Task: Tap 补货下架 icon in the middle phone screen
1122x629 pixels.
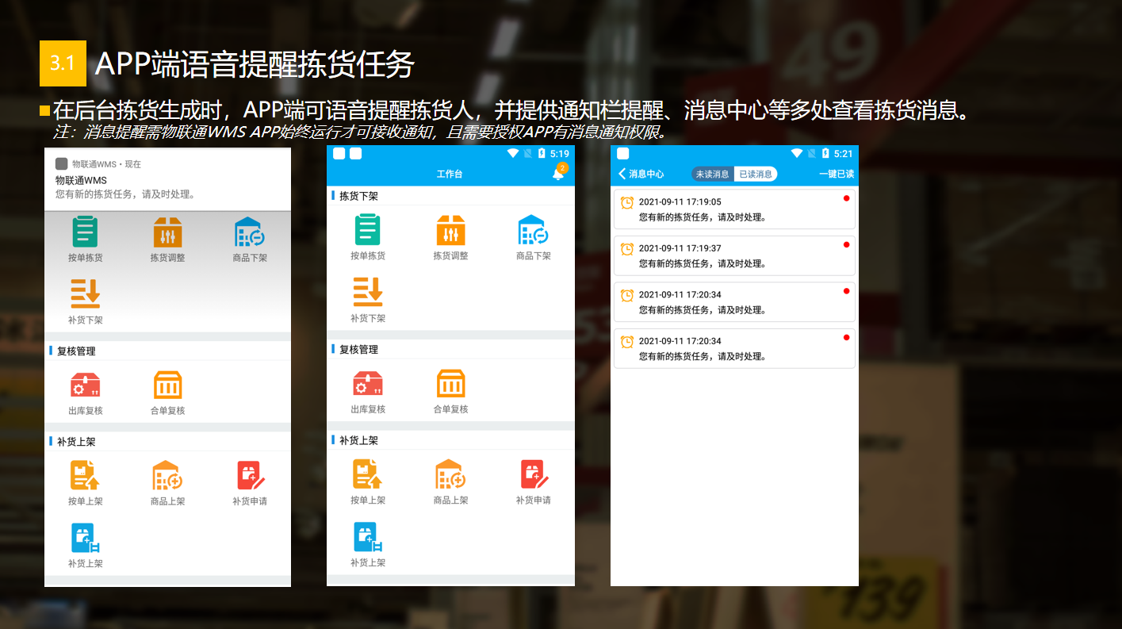Action: (368, 293)
